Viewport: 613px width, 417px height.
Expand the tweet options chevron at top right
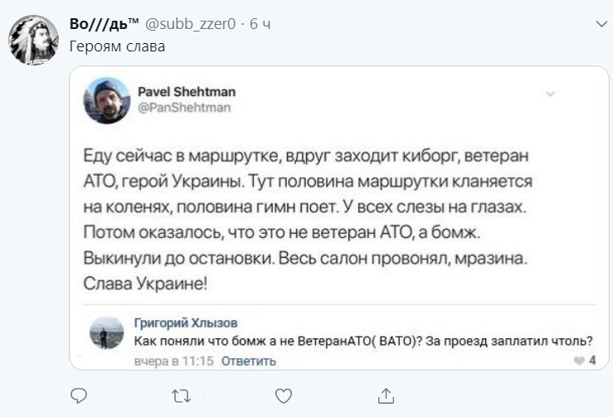(601, 25)
